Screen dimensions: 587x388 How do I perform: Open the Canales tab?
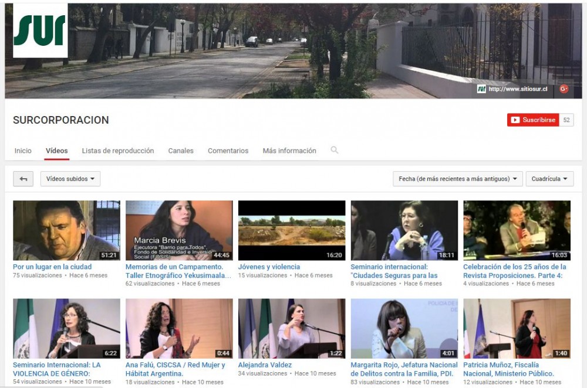pos(181,151)
